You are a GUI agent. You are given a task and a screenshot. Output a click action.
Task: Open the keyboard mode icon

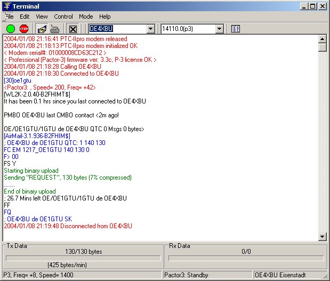pos(55,29)
